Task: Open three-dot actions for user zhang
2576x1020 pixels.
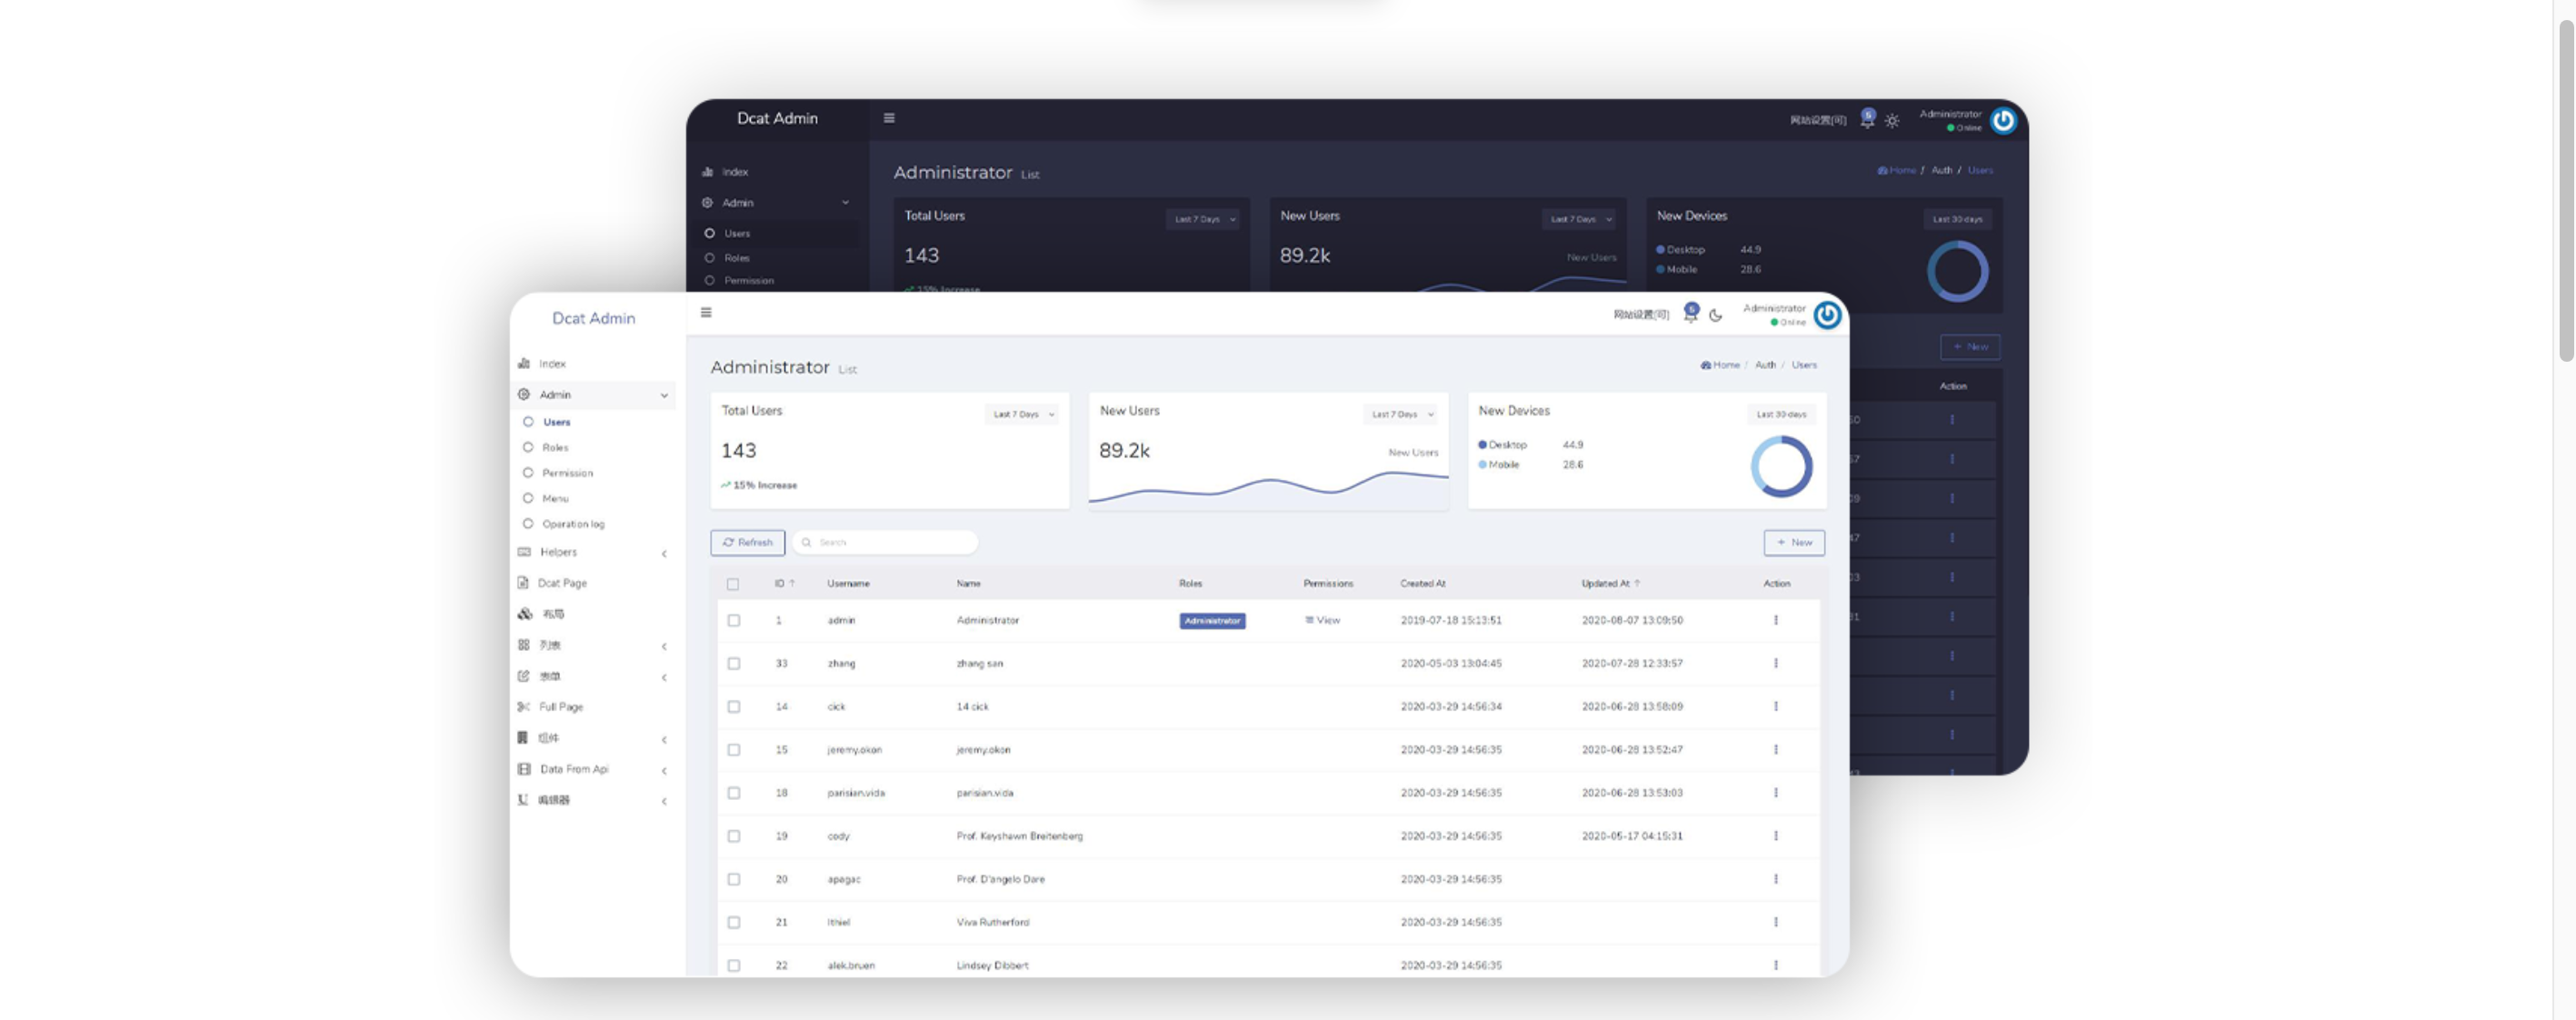Action: (1776, 664)
